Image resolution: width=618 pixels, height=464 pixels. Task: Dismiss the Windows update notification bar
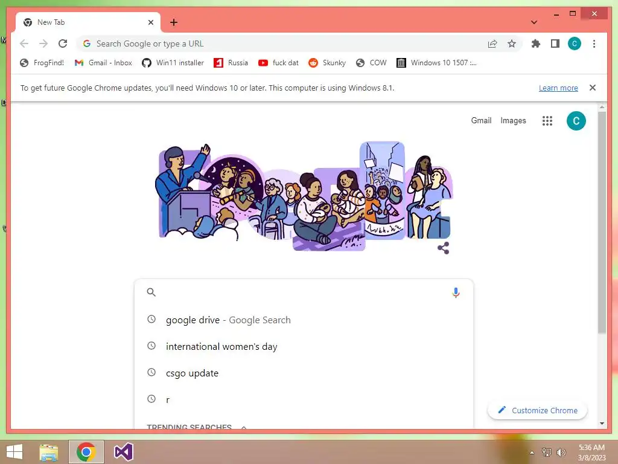pyautogui.click(x=593, y=88)
